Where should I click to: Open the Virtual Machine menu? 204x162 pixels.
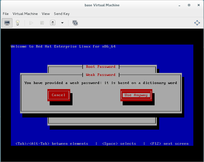click(25, 14)
